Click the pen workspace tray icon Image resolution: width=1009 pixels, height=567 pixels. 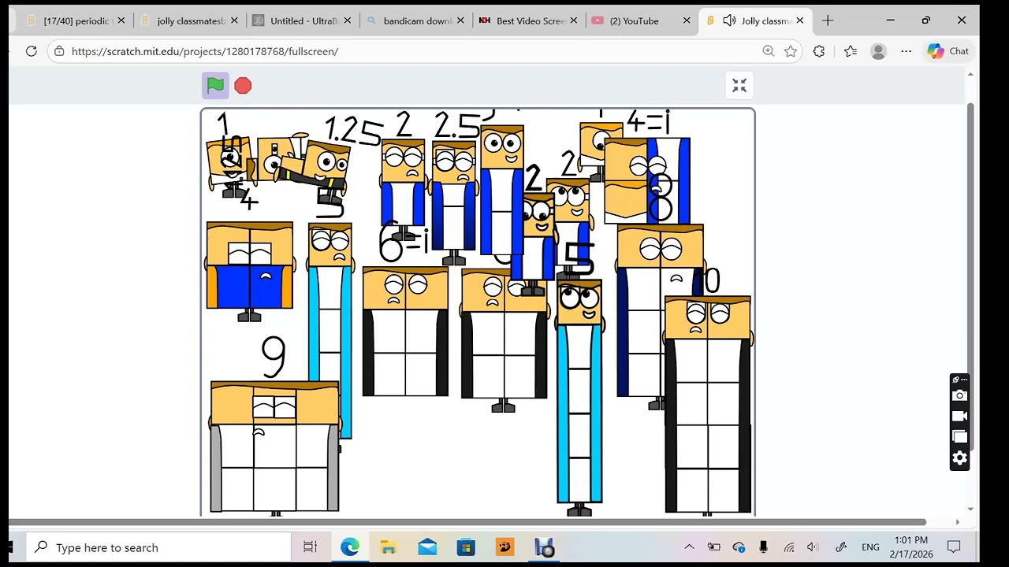[x=841, y=547]
